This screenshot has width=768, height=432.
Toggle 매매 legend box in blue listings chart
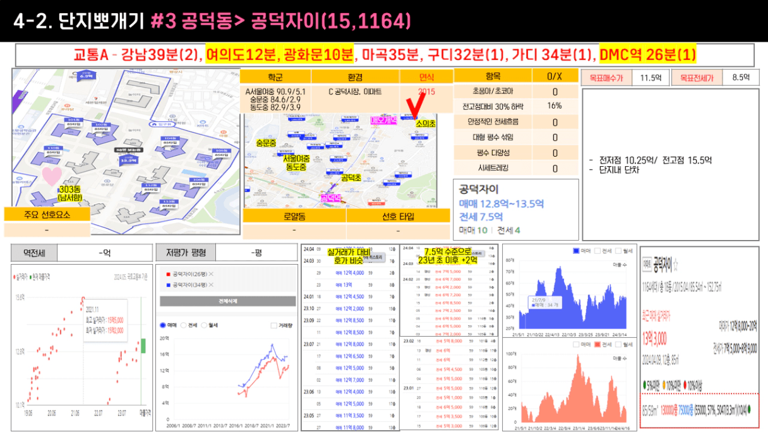click(x=576, y=251)
